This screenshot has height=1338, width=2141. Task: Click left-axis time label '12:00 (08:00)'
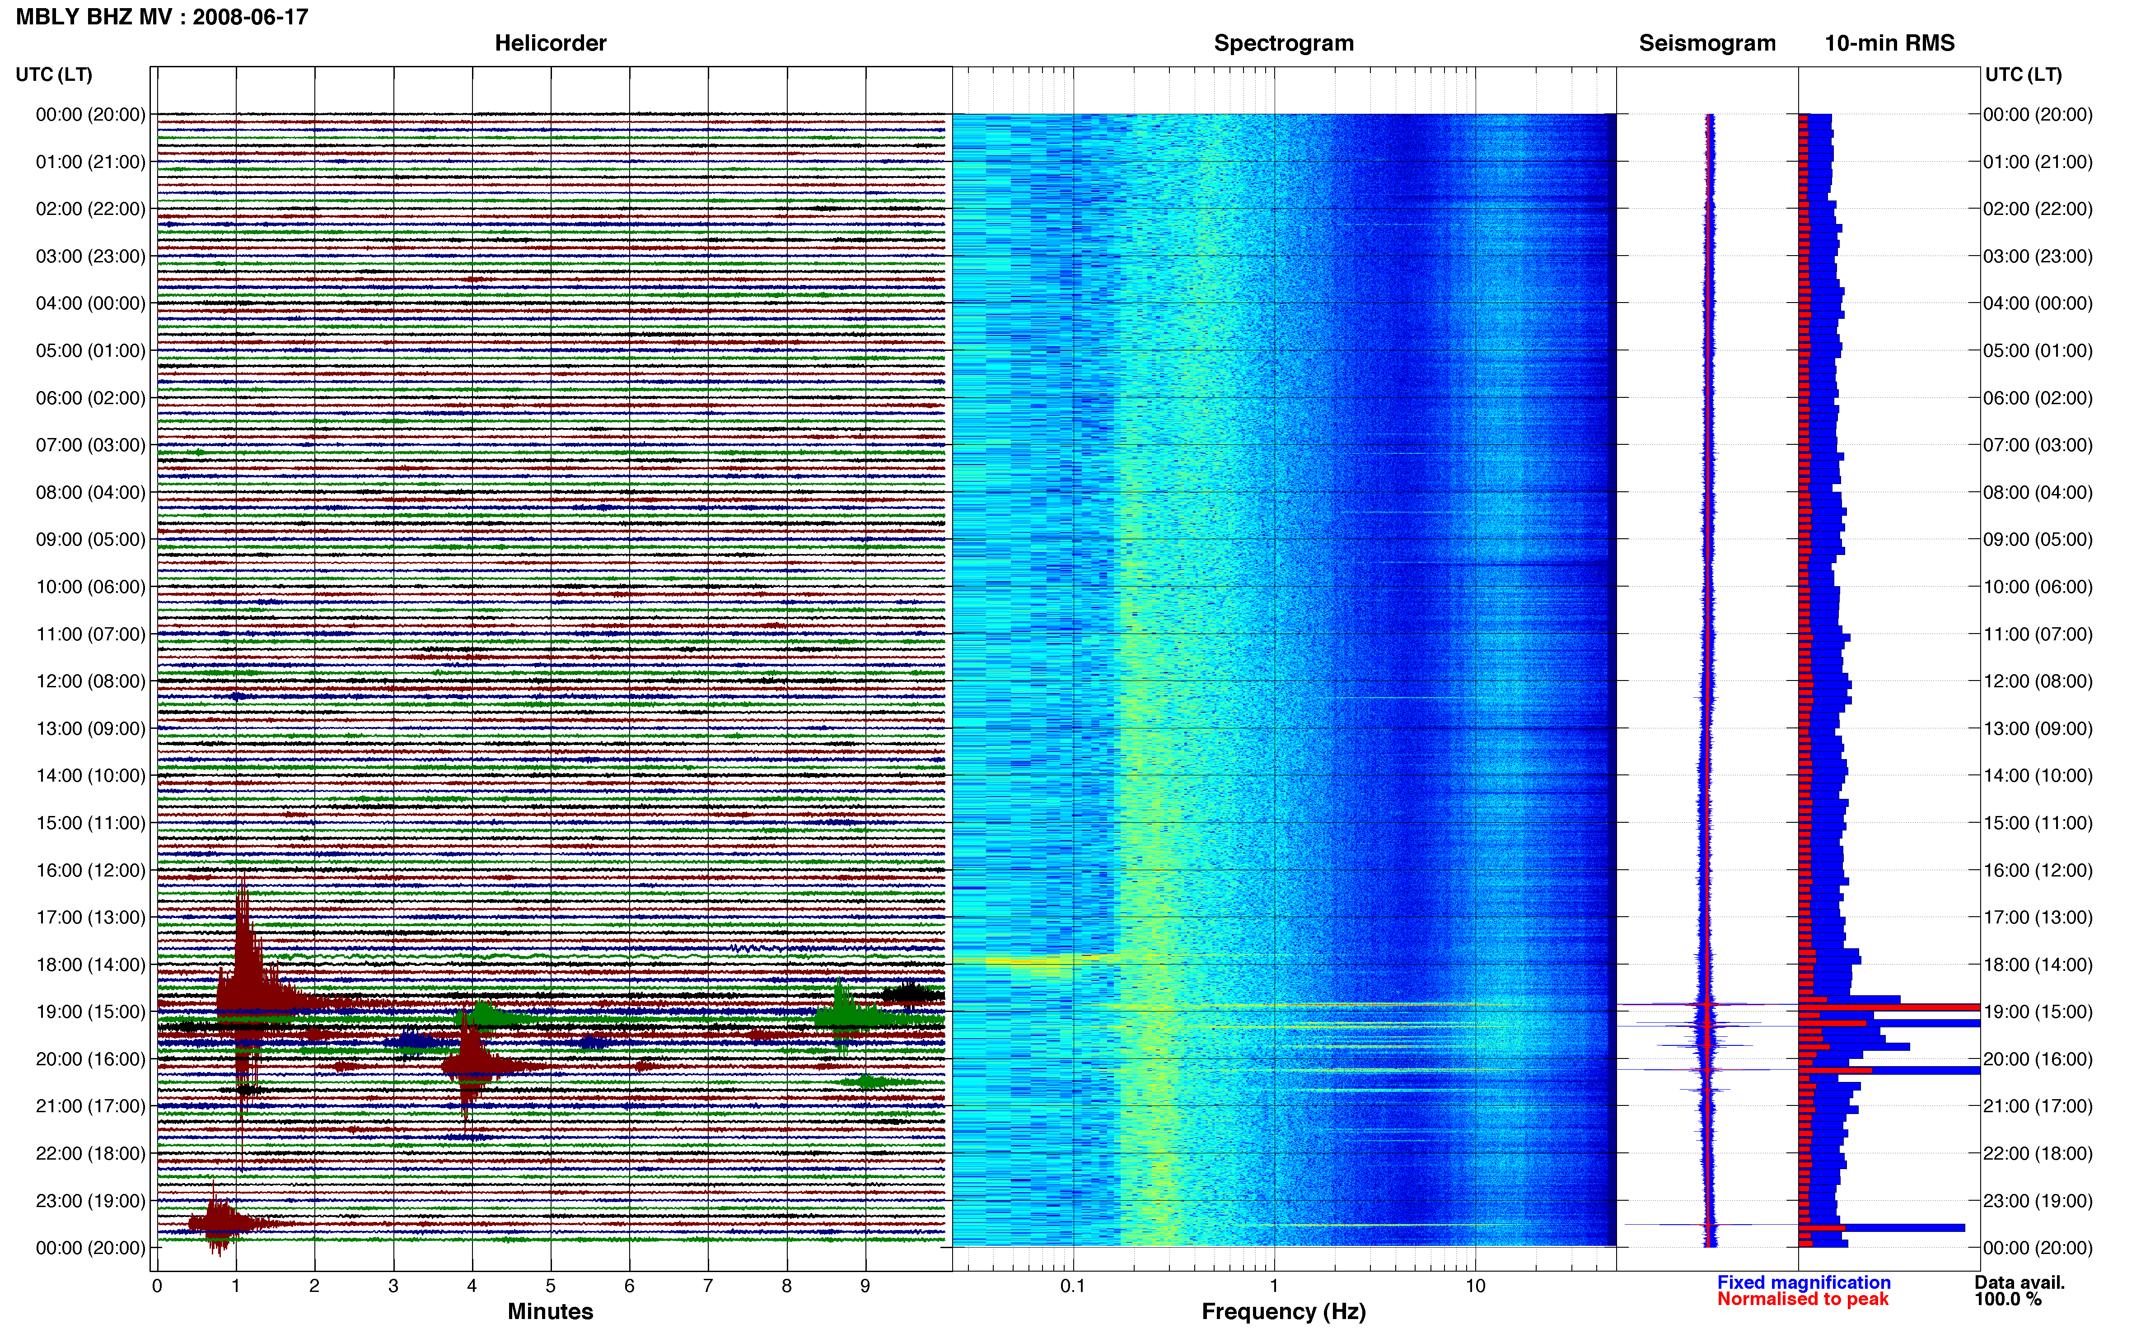coord(90,681)
